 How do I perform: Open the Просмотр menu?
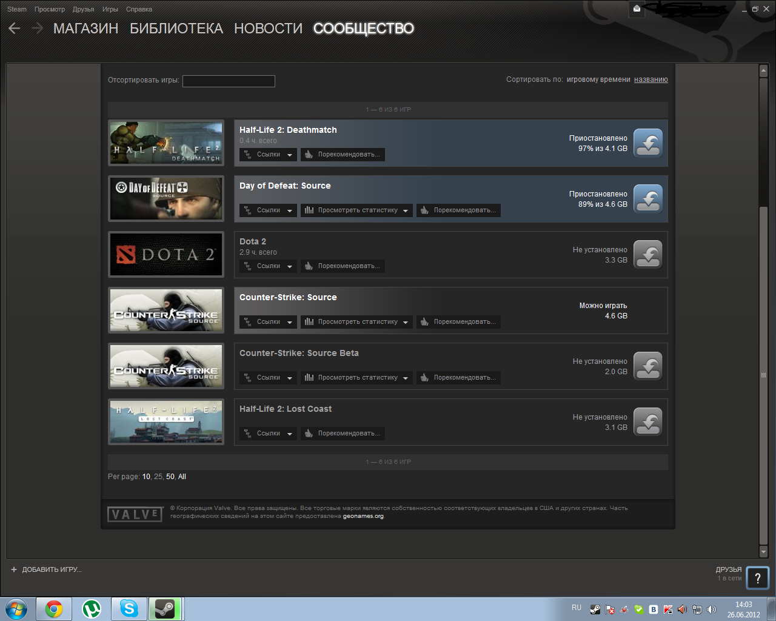(50, 9)
